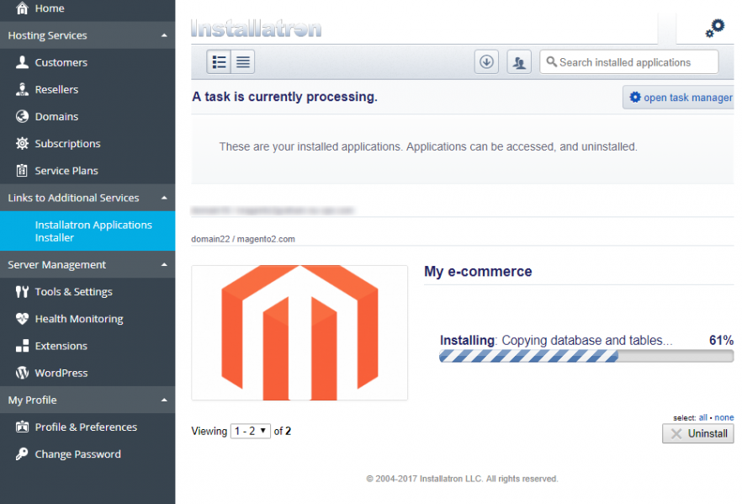Click the Magento logo thumbnail
The height and width of the screenshot is (504, 742).
[x=299, y=332]
